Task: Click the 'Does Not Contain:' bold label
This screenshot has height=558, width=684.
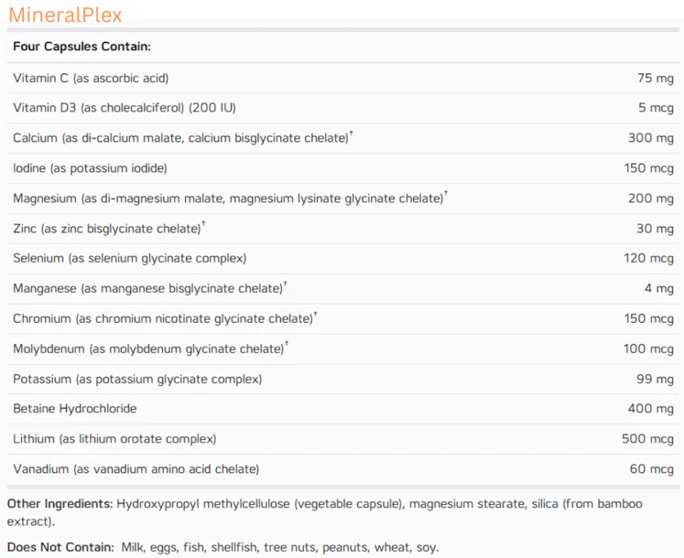Action: [60, 548]
